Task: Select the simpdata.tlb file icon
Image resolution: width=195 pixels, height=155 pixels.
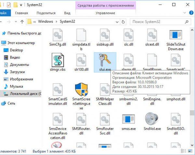Action: [81, 35]
